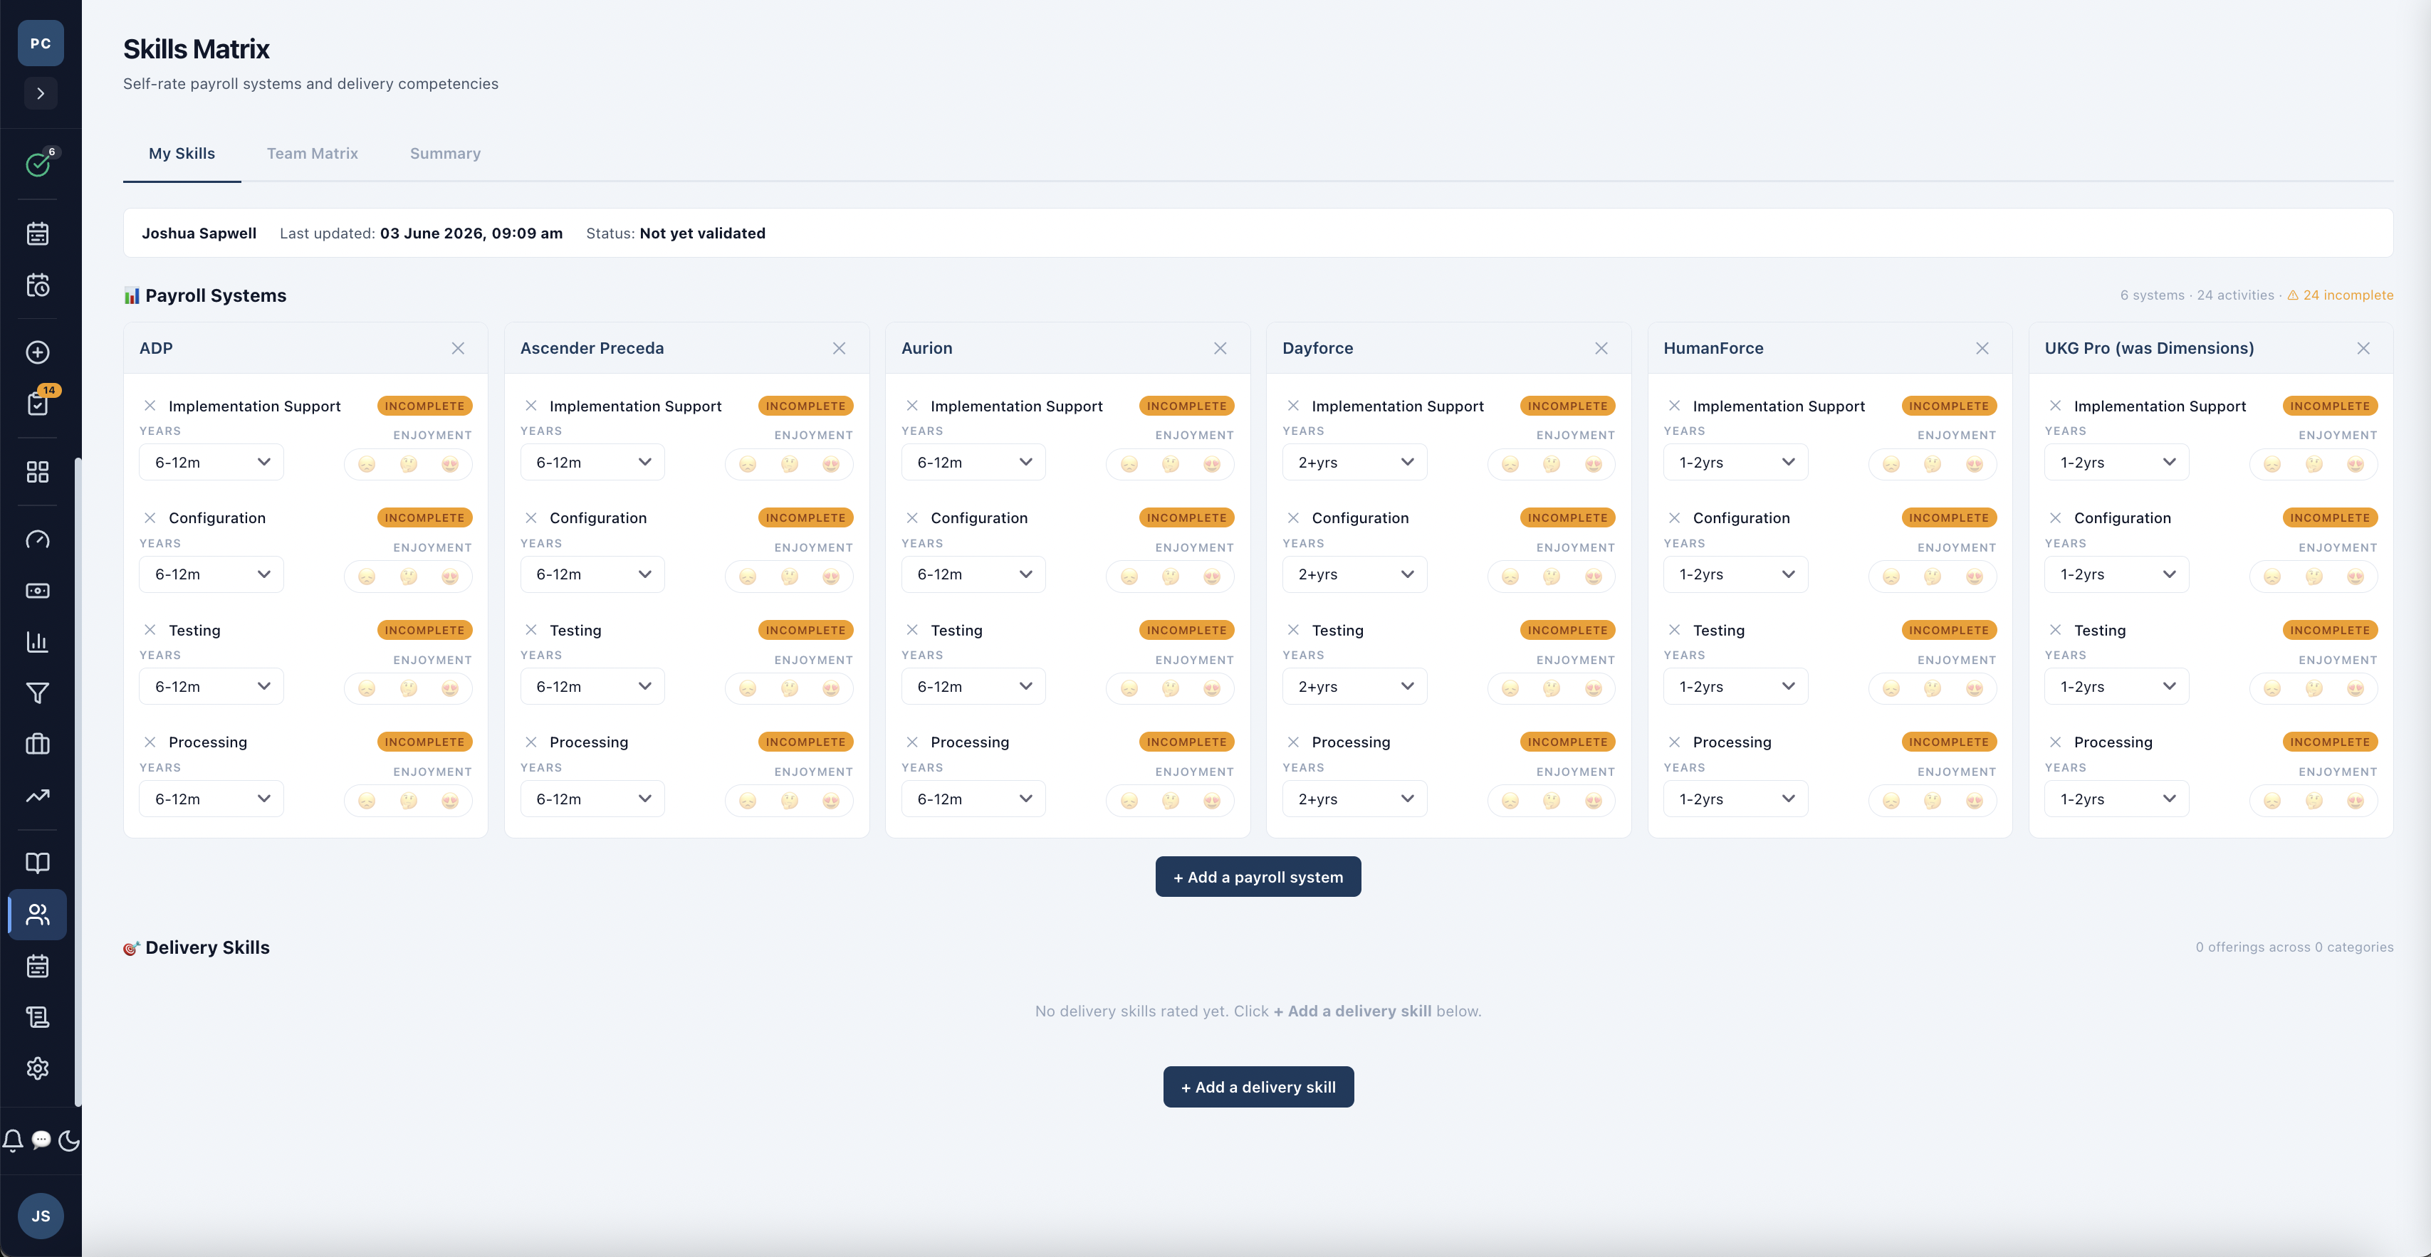
Task: Open Dayforce Testing years dropdown
Action: [x=1355, y=686]
